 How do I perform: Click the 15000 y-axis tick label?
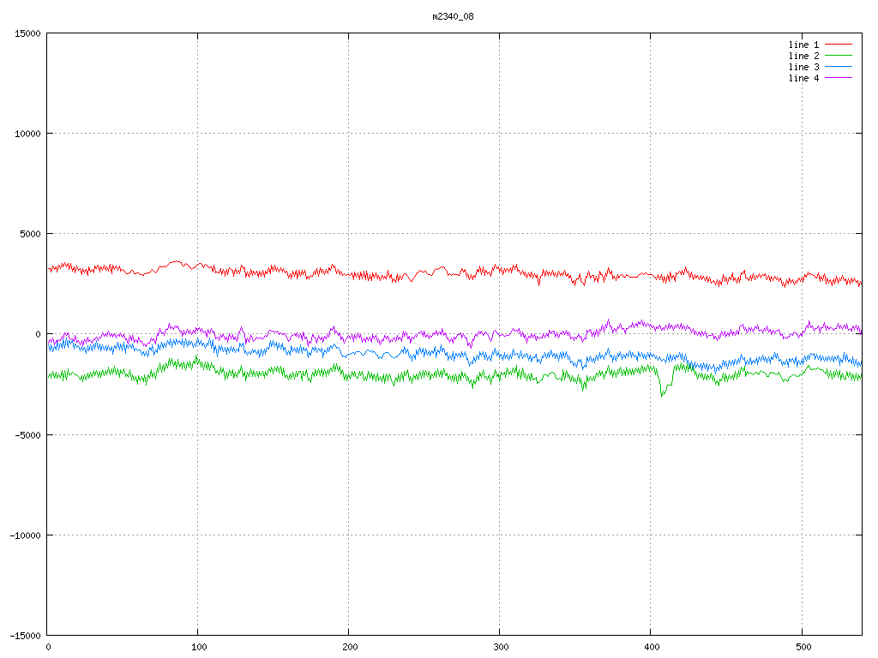(x=28, y=33)
